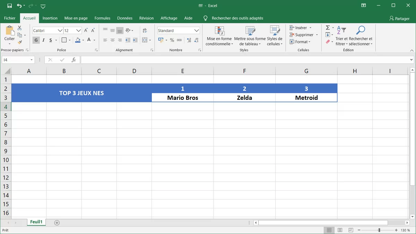Click the Undo arrow icon
The image size is (416, 234).
(19, 6)
